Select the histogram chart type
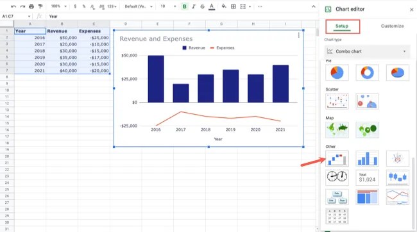 367,159
